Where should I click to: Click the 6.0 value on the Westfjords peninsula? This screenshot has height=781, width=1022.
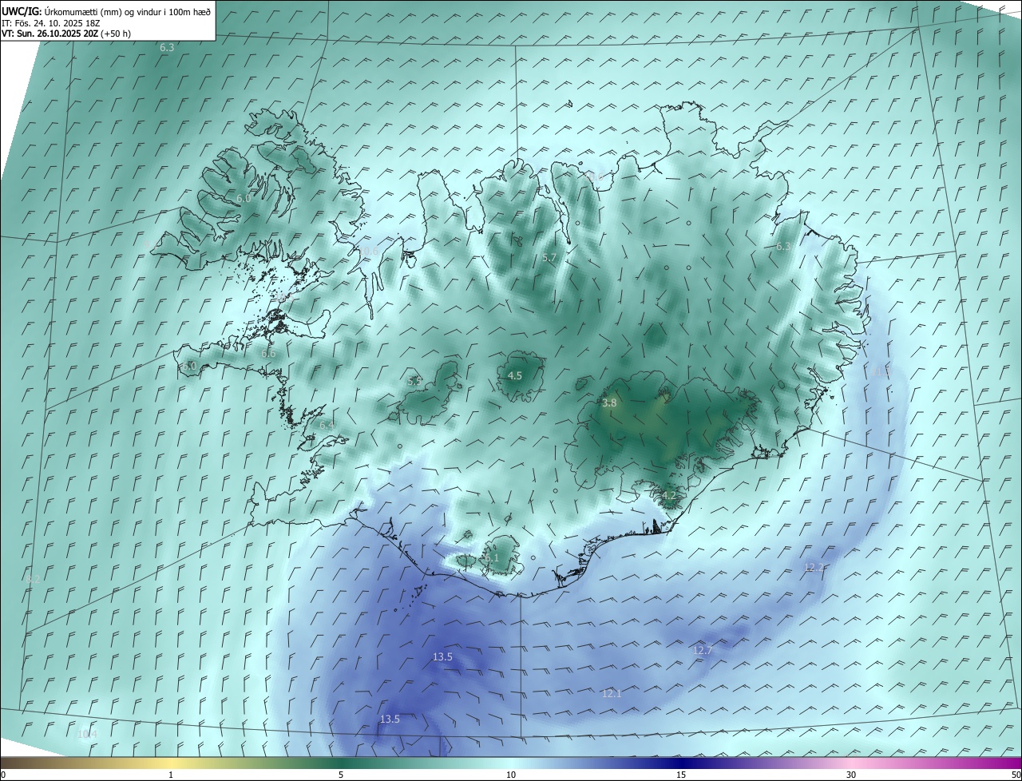244,198
